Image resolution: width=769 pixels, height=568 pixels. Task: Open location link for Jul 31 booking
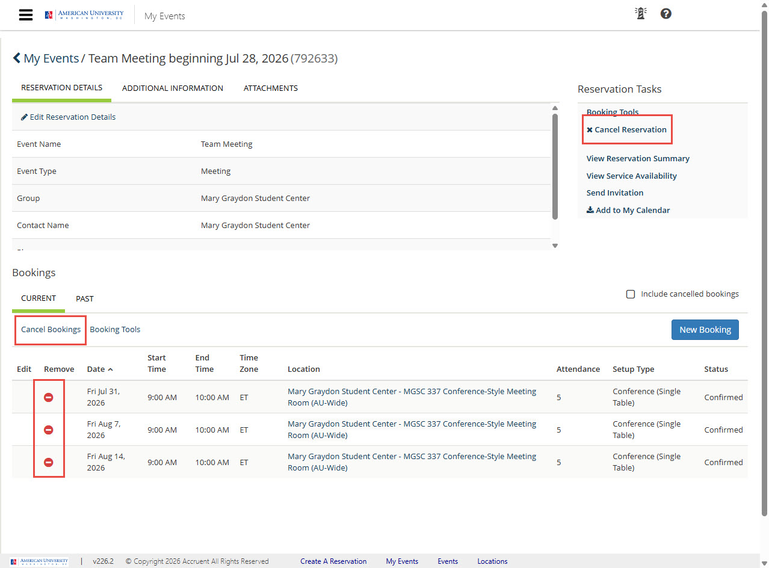pyautogui.click(x=412, y=397)
